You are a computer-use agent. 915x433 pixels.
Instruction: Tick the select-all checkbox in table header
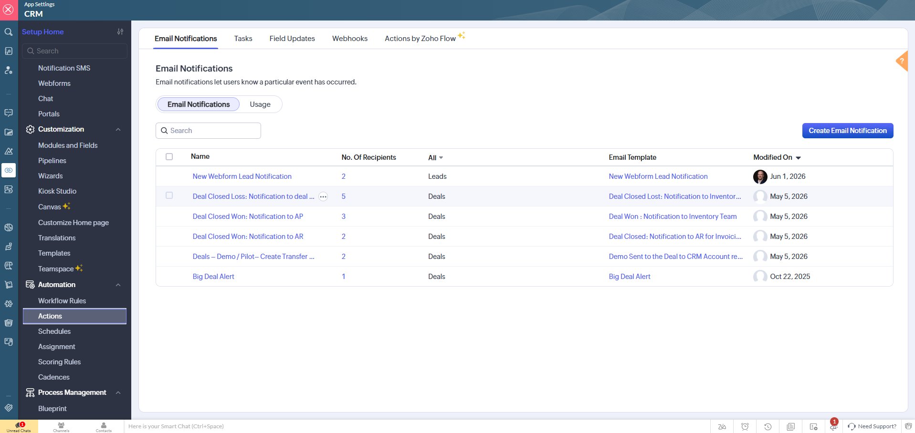[x=169, y=156]
